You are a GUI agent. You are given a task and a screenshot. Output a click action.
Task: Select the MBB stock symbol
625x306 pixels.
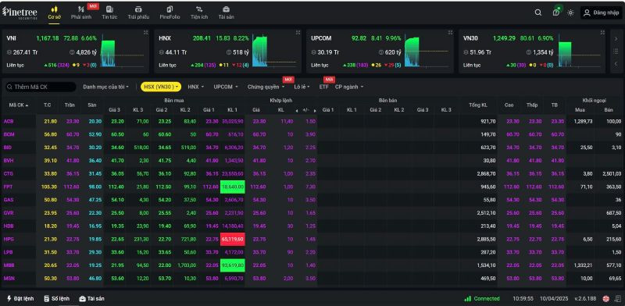click(x=9, y=265)
